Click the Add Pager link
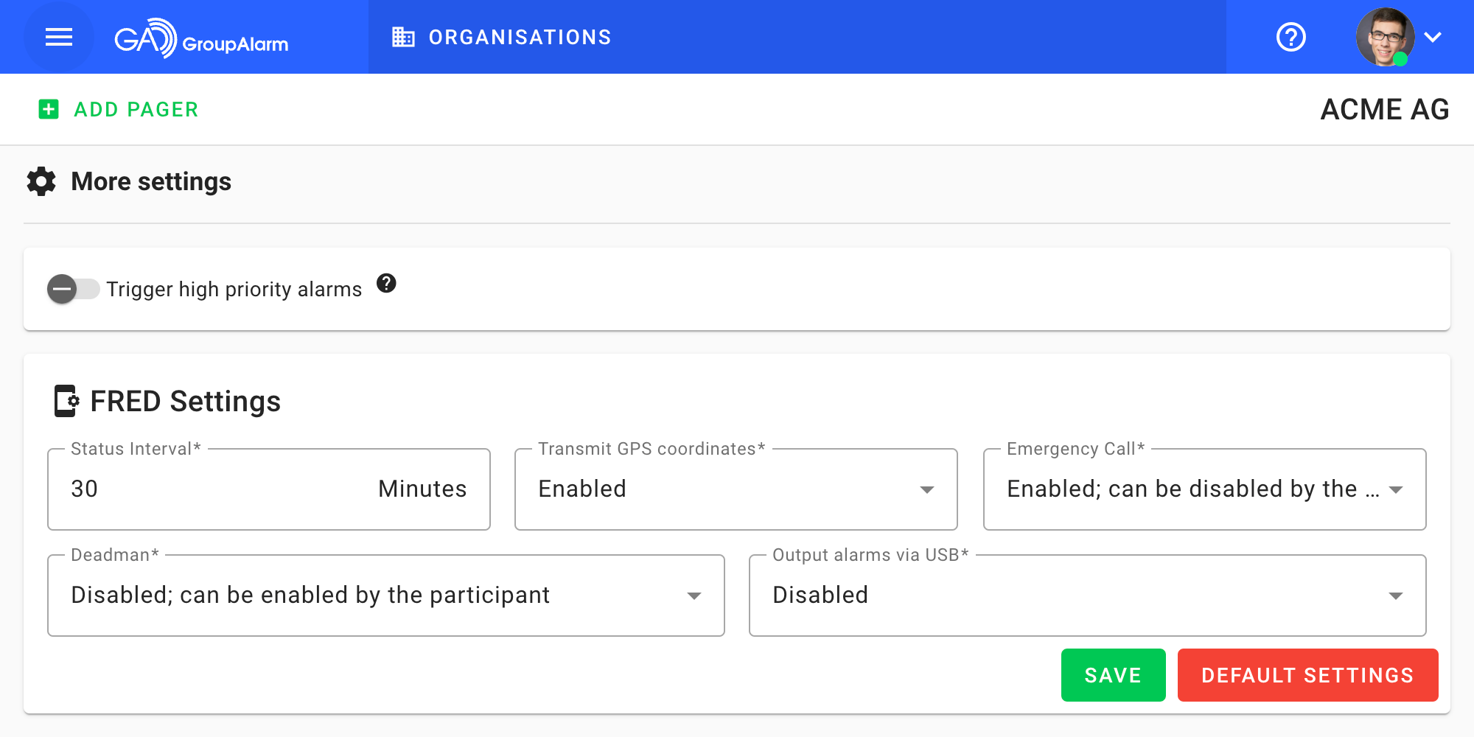Screen dimensions: 1474x737 (x=136, y=109)
